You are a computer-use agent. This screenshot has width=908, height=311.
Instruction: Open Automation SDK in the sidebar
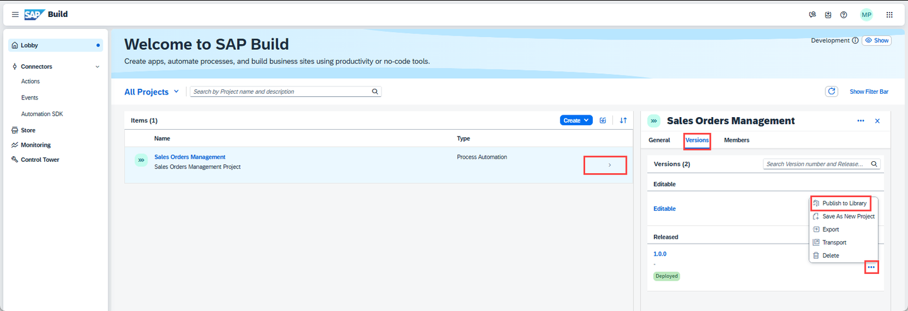[x=42, y=114]
